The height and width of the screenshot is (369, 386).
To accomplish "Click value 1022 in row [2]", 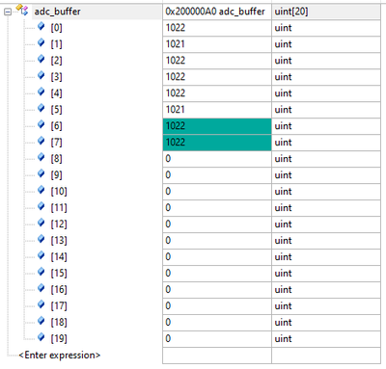I will point(217,61).
